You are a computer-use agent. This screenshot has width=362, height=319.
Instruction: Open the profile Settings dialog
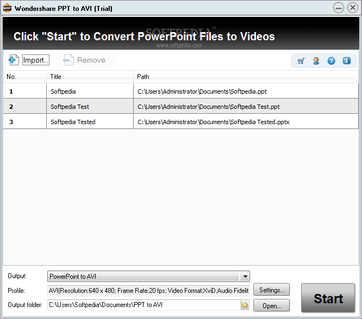point(272,290)
